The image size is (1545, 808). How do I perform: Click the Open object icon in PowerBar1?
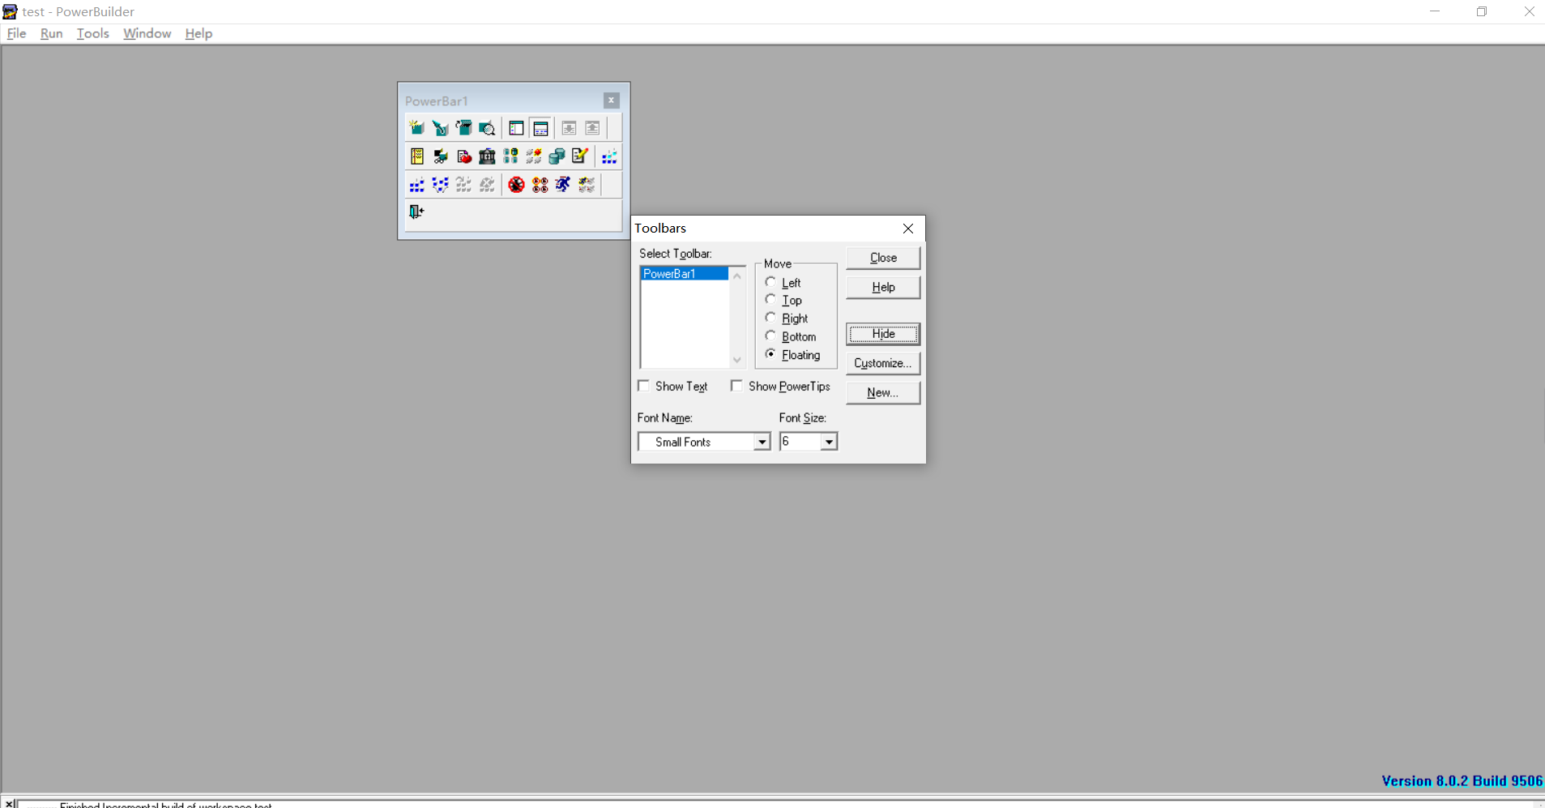point(463,128)
